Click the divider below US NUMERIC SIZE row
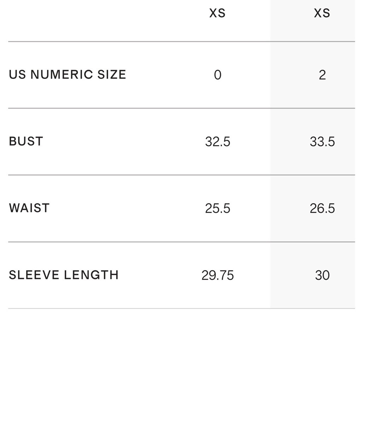This screenshot has width=370, height=433. click(x=182, y=108)
